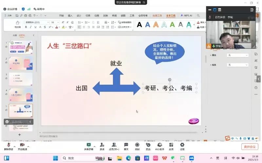This screenshot has width=262, height=163.
Task: Start recording with the 录制 icon
Action: pos(137,145)
